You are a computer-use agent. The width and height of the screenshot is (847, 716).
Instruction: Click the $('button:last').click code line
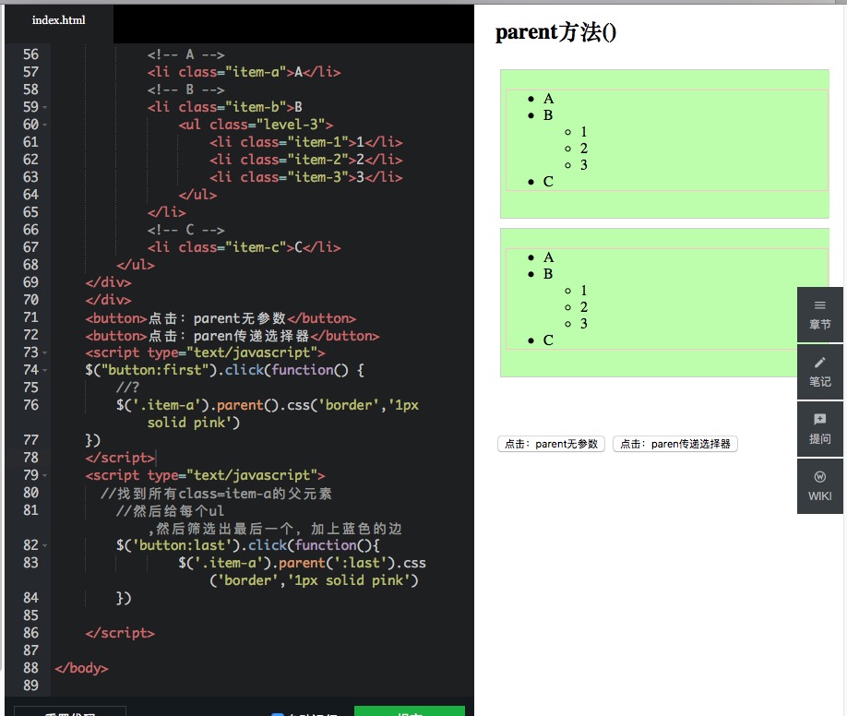click(x=248, y=545)
